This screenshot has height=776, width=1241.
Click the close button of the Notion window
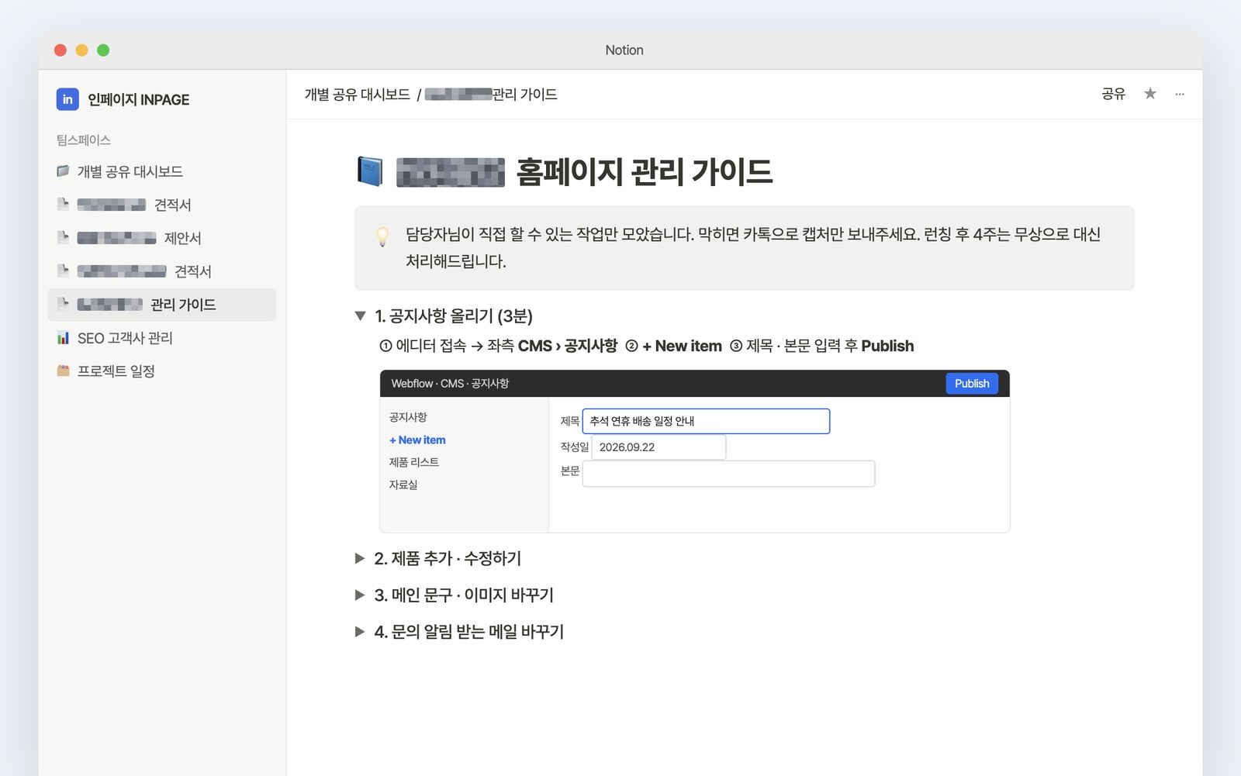(x=60, y=50)
